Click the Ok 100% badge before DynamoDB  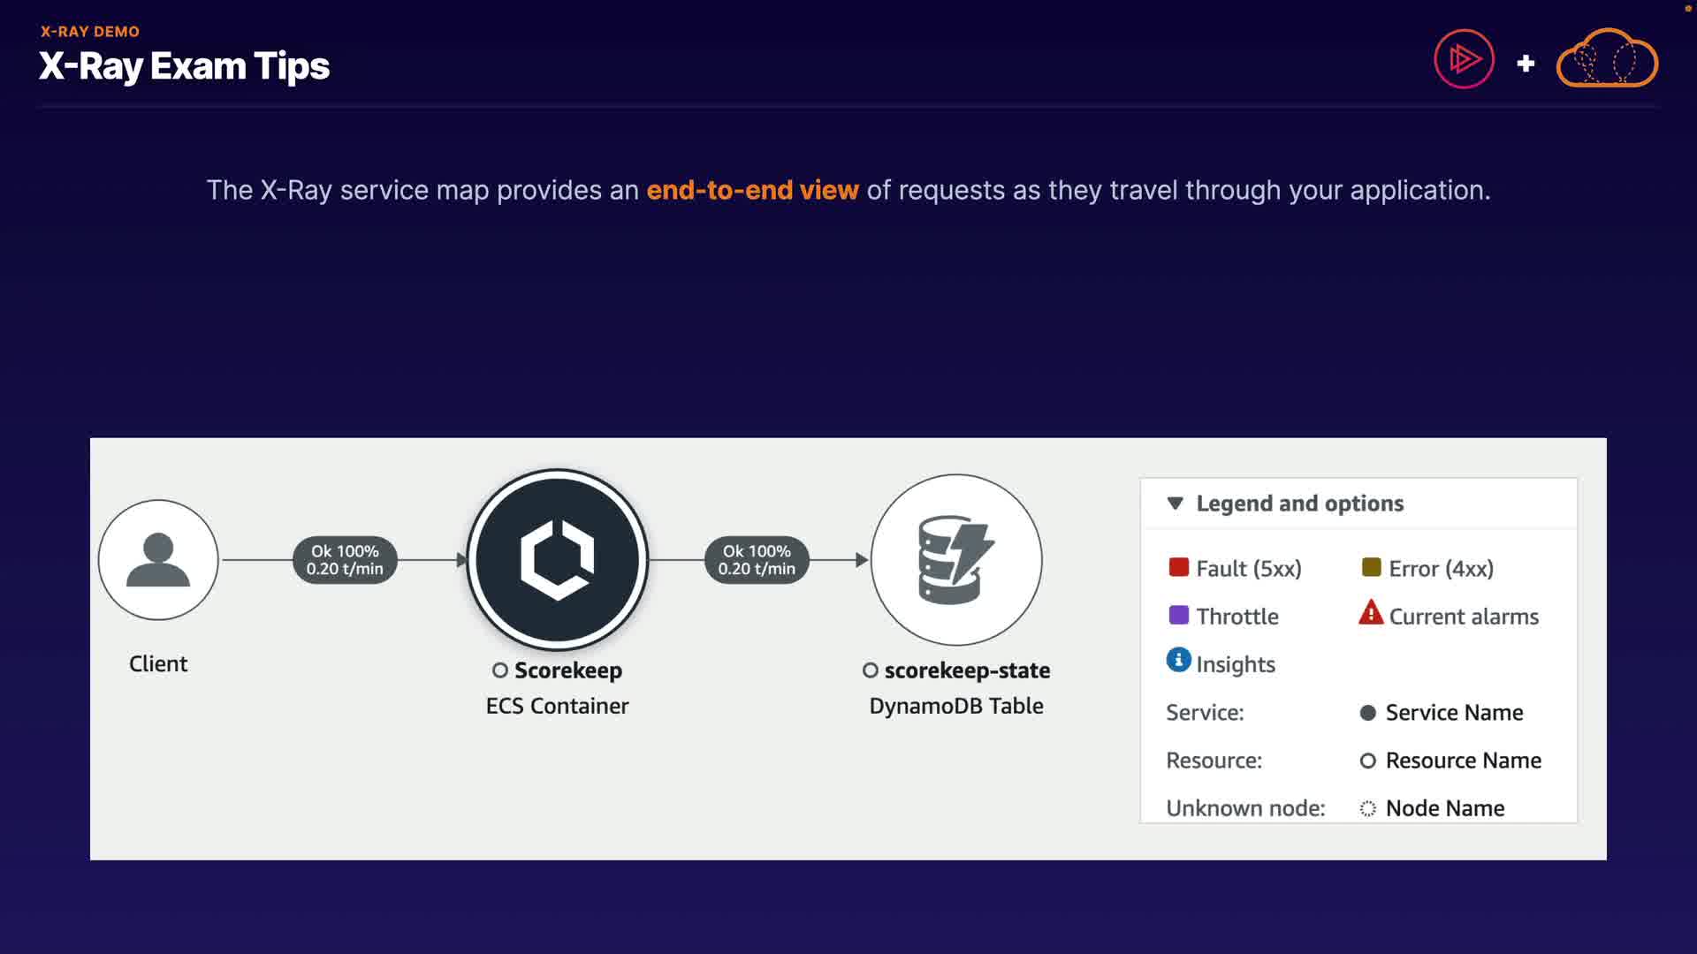(757, 560)
